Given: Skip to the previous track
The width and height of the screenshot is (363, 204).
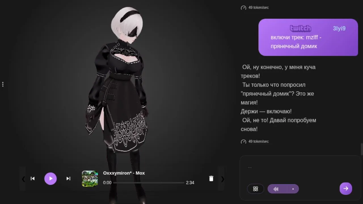Looking at the screenshot, I should (33, 178).
